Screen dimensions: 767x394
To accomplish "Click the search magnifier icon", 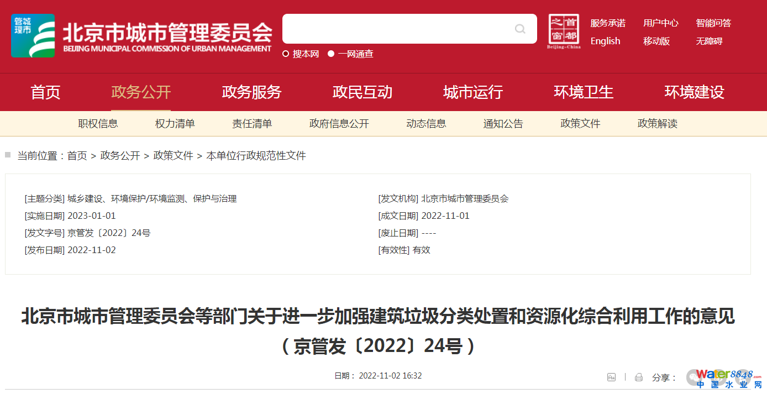I will pyautogui.click(x=519, y=29).
